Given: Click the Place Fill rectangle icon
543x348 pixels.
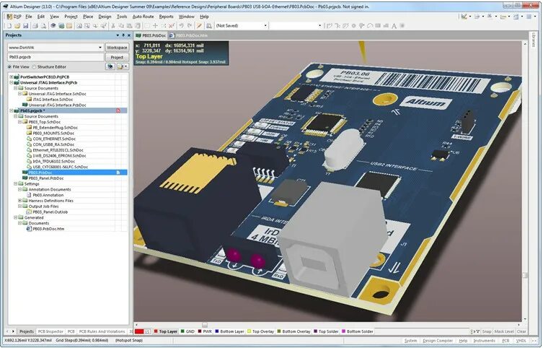Looking at the screenshot, I should coord(378,26).
